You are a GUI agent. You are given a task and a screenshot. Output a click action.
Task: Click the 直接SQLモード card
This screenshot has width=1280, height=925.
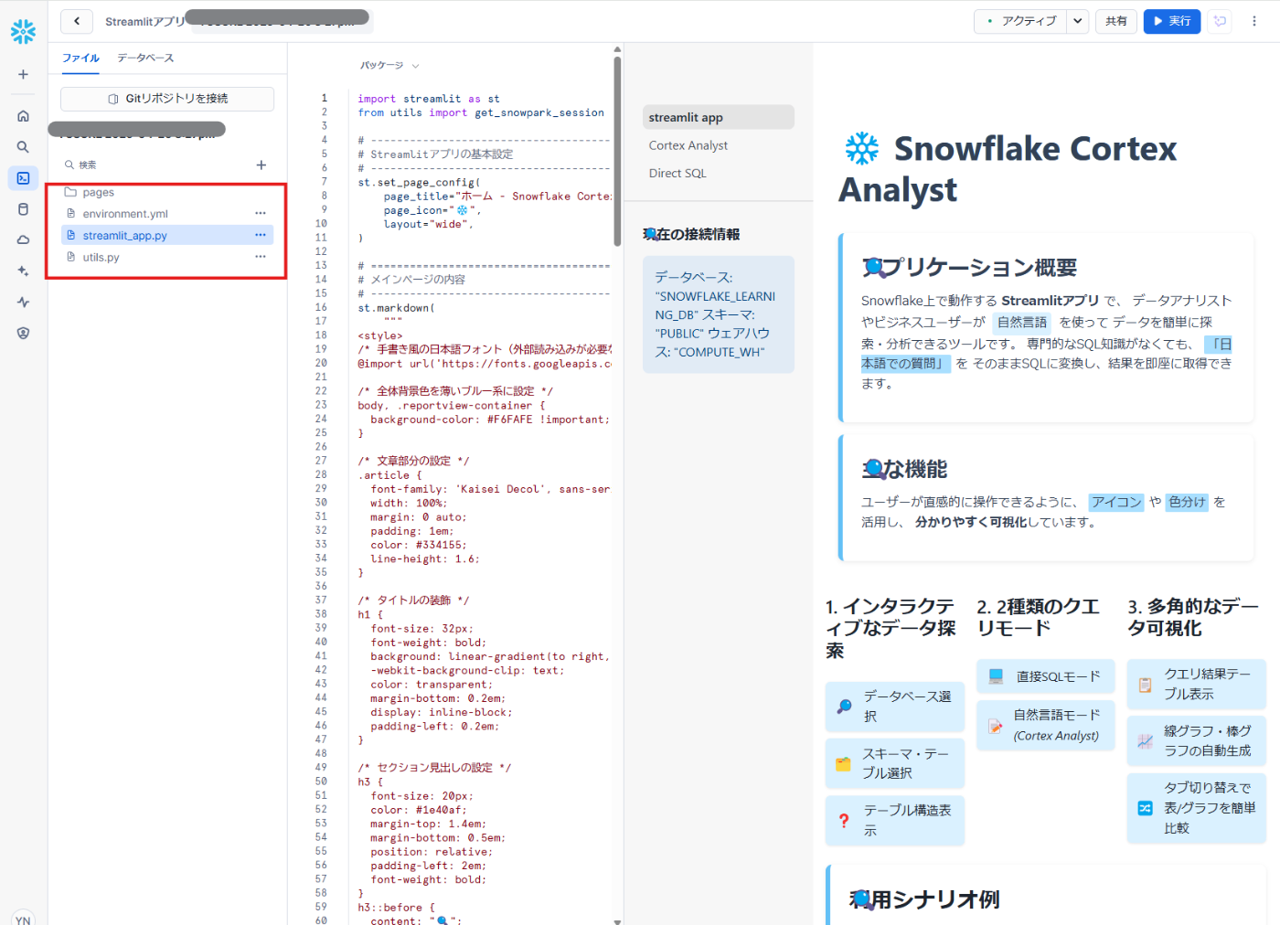coord(1045,676)
